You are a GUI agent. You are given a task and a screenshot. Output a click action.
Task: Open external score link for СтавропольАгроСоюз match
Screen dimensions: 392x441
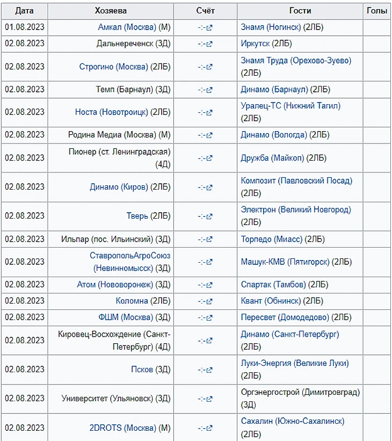(x=205, y=262)
